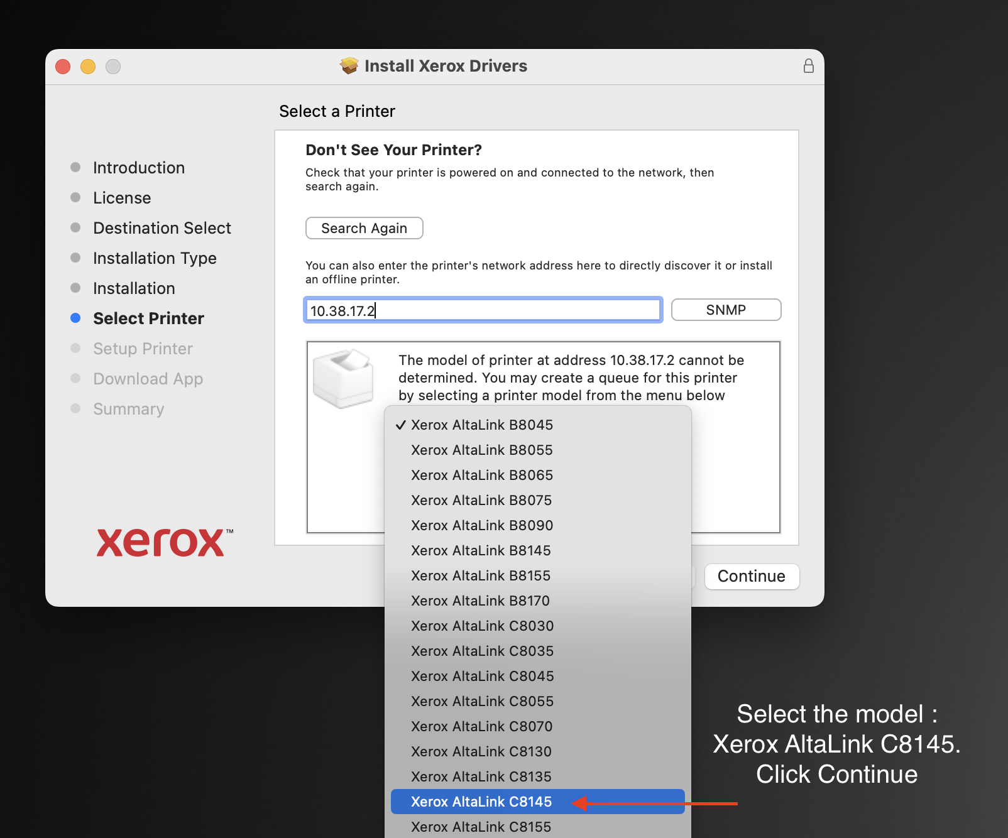1008x838 pixels.
Task: Choose Xerox AltaLink C8135 model
Action: pyautogui.click(x=481, y=776)
